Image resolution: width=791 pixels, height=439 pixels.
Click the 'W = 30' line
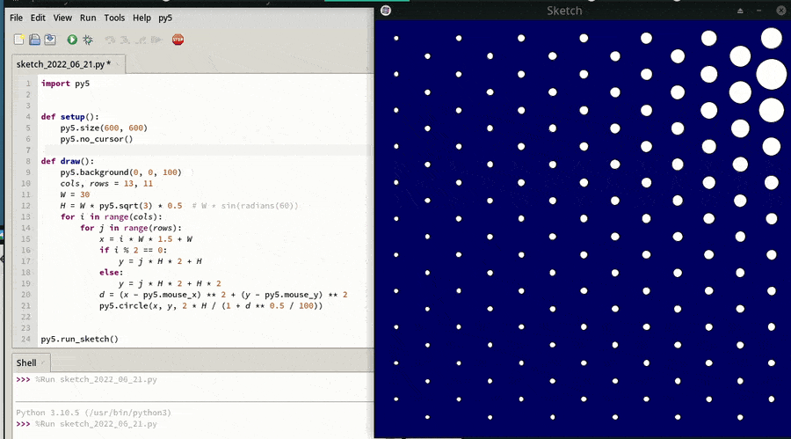[75, 194]
